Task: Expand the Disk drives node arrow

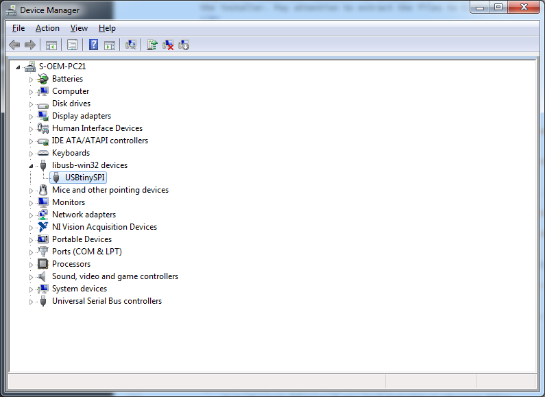Action: point(31,104)
